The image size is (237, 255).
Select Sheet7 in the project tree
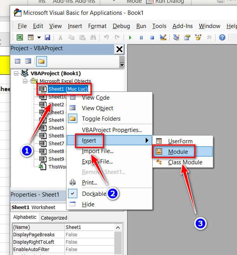(56, 143)
